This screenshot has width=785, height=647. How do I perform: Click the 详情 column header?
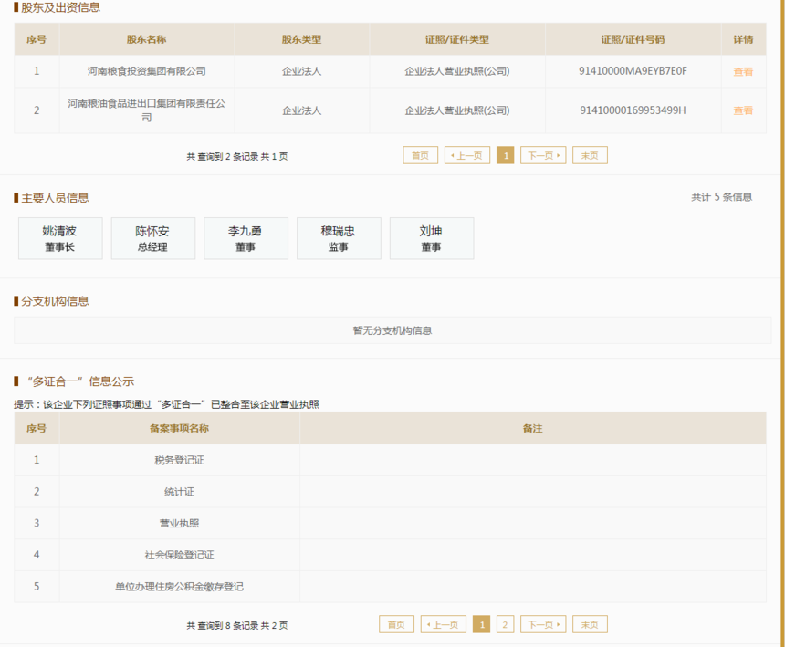[x=743, y=39]
